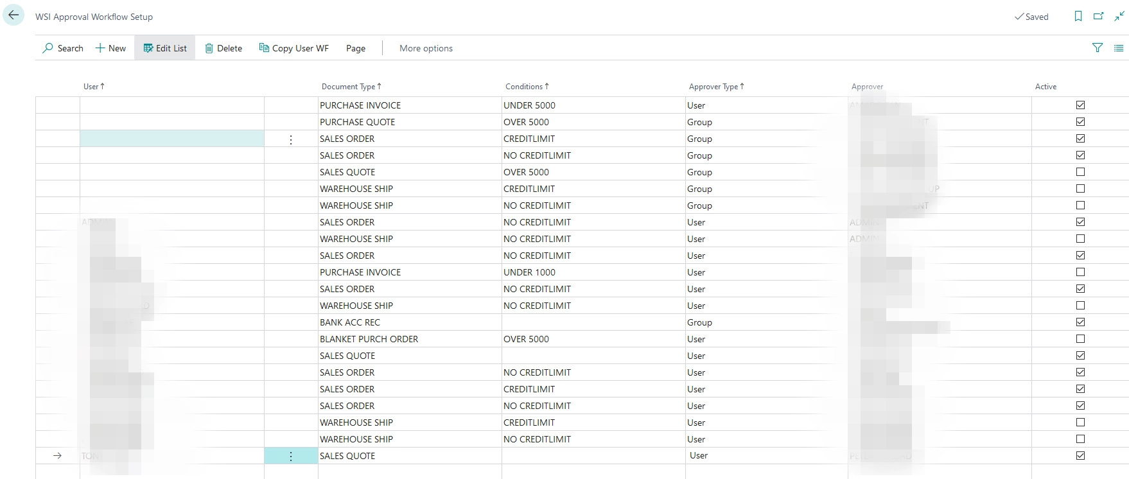
Task: Switch list layout view icon
Action: [x=1119, y=48]
